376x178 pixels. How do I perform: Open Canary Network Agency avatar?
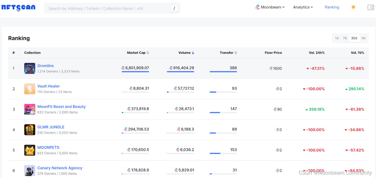[30, 170]
